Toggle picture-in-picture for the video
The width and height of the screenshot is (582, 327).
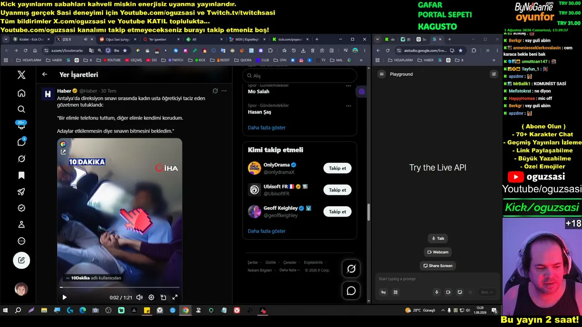point(163,297)
